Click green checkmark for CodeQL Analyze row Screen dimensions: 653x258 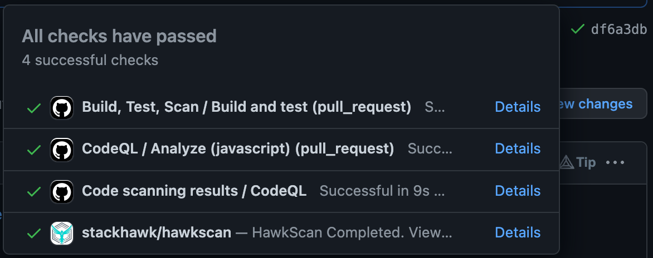click(34, 150)
